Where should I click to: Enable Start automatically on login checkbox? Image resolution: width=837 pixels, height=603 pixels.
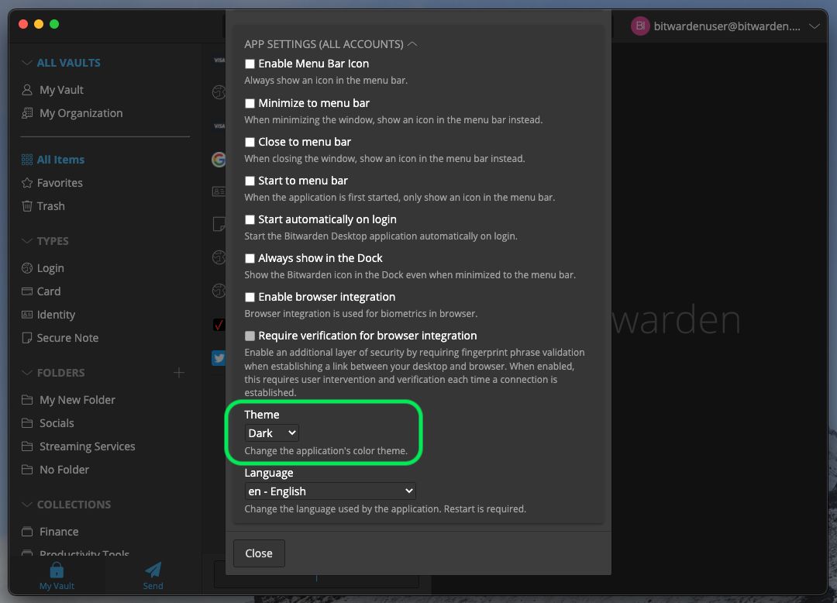250,219
